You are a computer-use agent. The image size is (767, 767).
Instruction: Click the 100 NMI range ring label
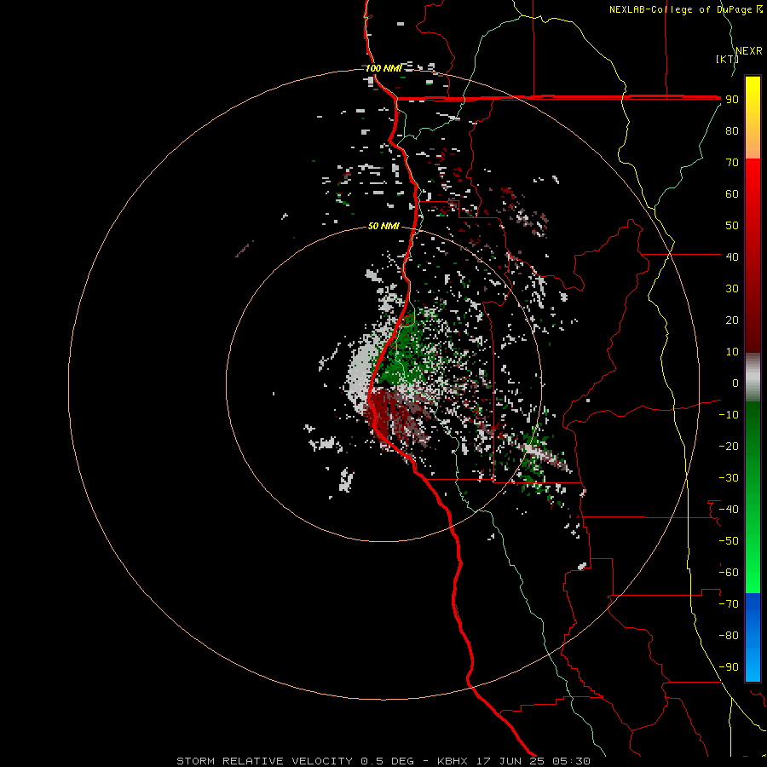point(383,68)
